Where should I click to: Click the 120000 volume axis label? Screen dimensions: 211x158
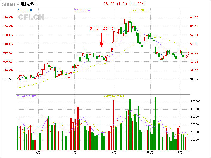[196, 101]
